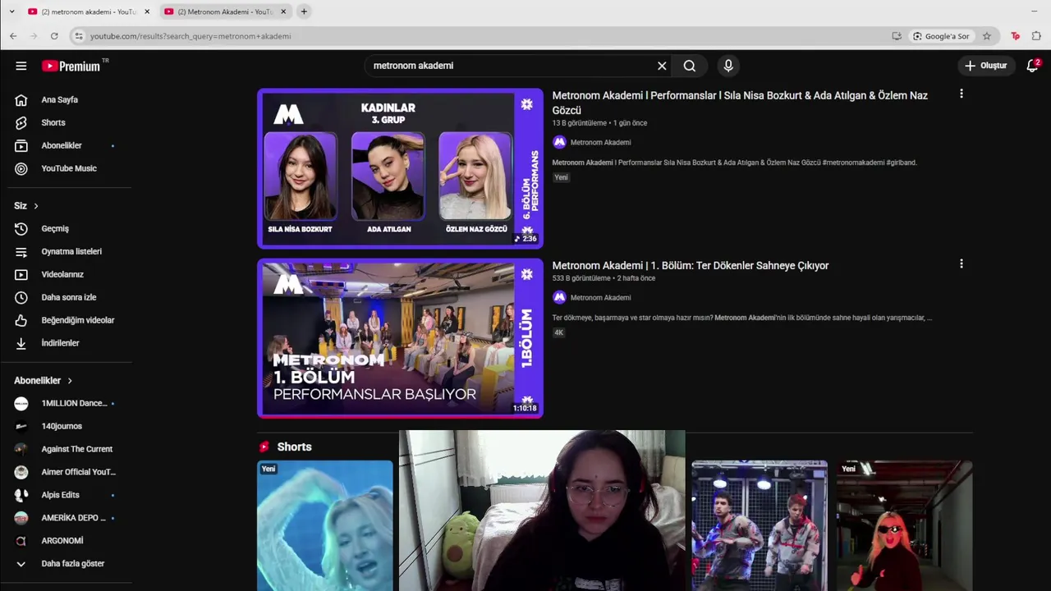
Task: Open the Oluştur create button
Action: pyautogui.click(x=987, y=66)
